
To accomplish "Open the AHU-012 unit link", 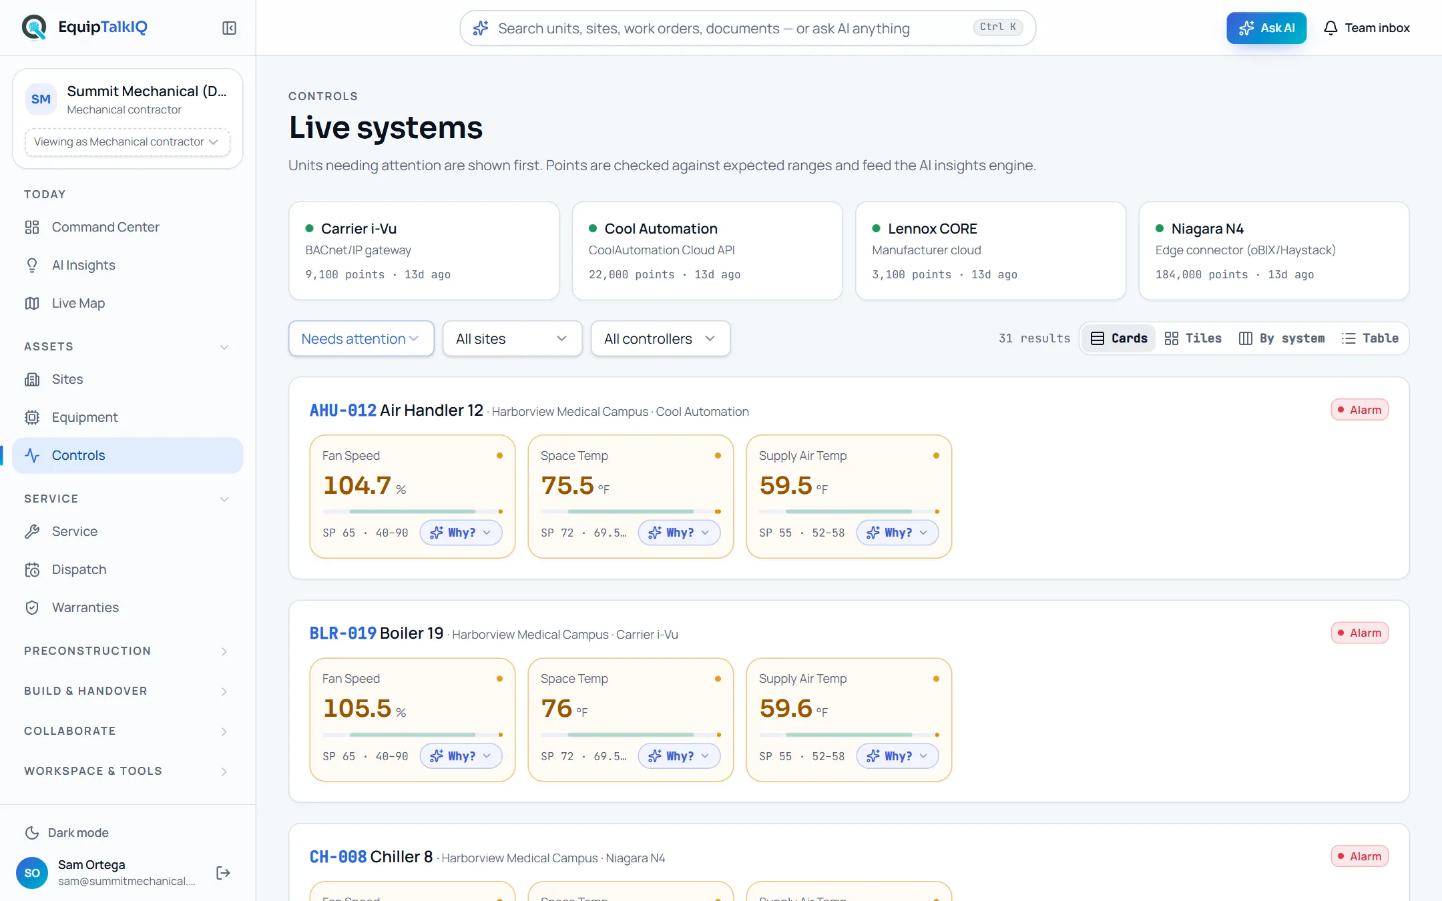I will (x=342, y=410).
